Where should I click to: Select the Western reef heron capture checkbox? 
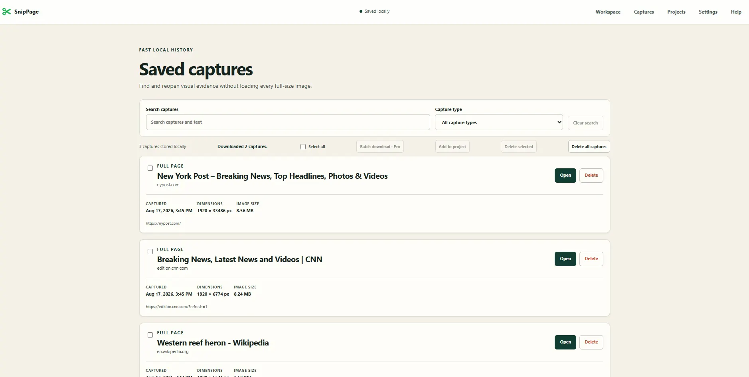[150, 335]
